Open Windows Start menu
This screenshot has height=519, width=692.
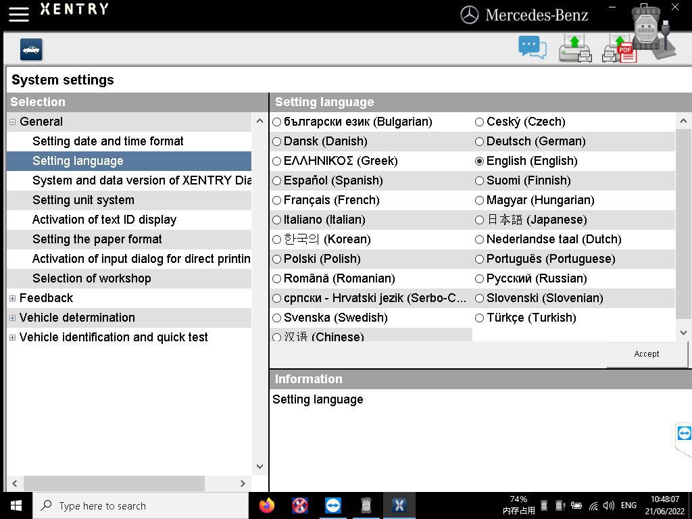pos(16,505)
